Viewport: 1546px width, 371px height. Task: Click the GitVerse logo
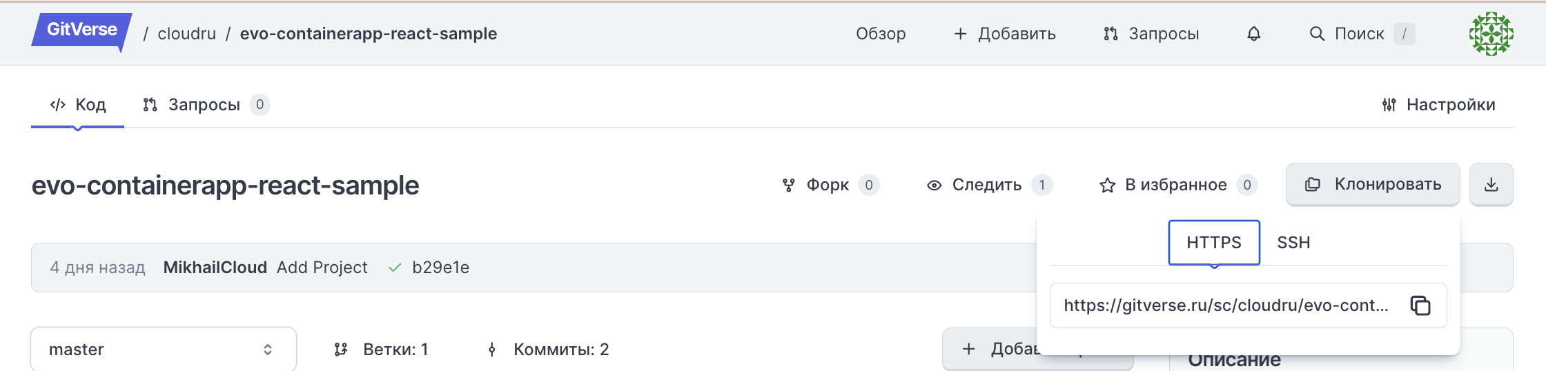point(81,31)
